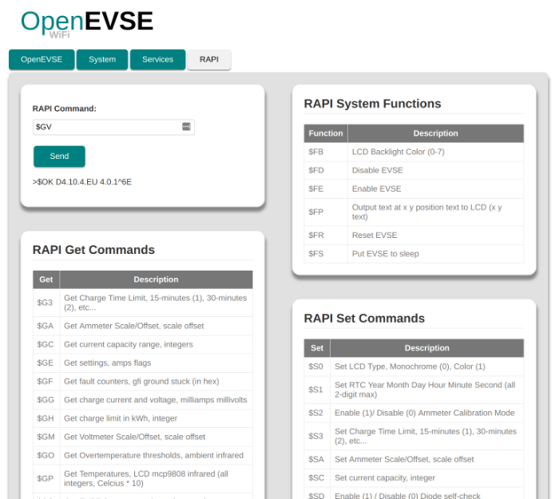The image size is (559, 499).
Task: Click the RAPI Get Commands heading
Action: point(93,250)
